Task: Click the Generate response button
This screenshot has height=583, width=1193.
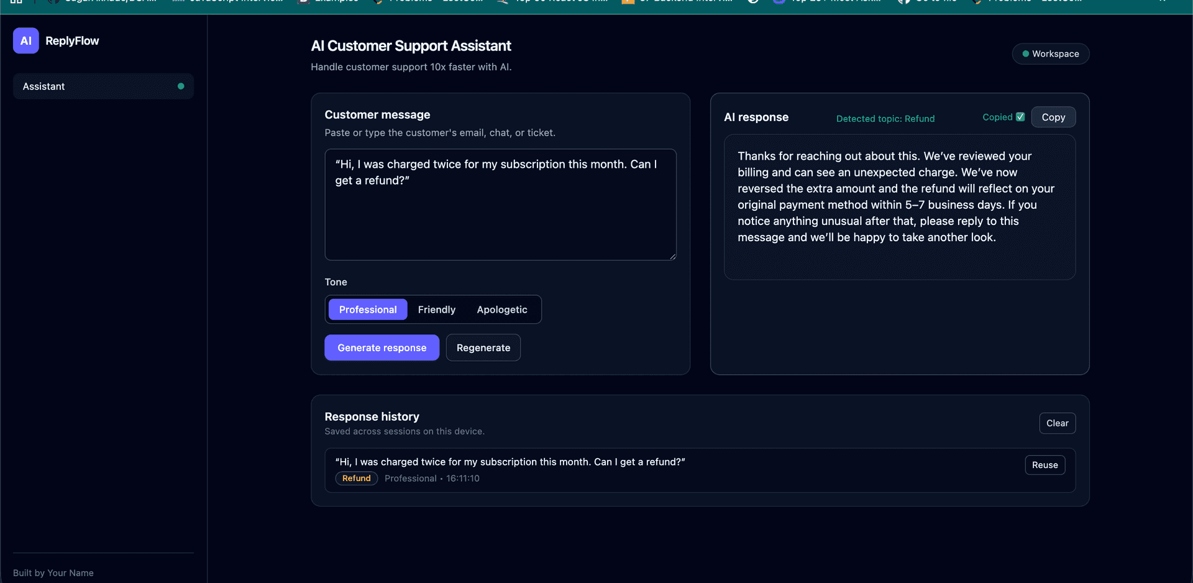Action: (382, 347)
